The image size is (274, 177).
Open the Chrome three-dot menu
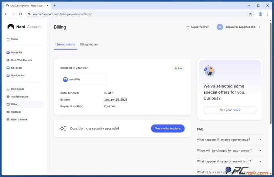click(268, 14)
